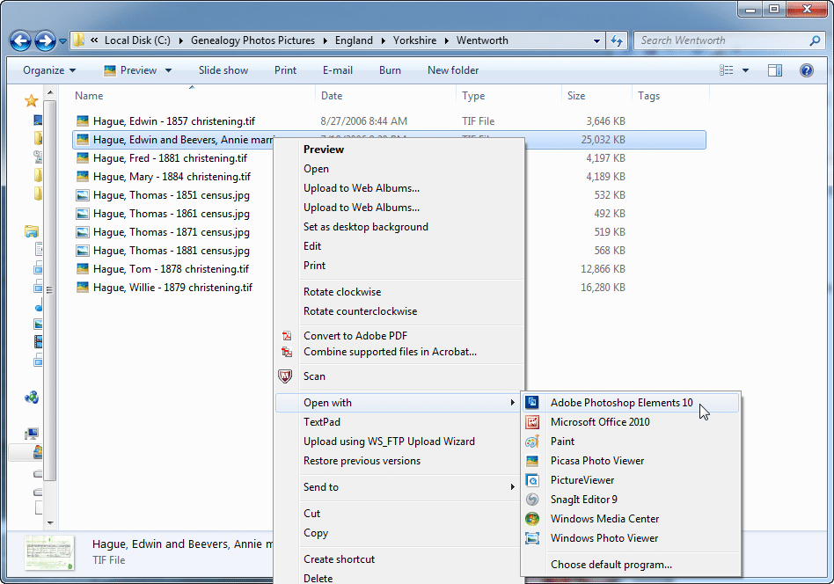Screen dimensions: 834x584
Task: Choose Restore previous versions
Action: coord(362,461)
